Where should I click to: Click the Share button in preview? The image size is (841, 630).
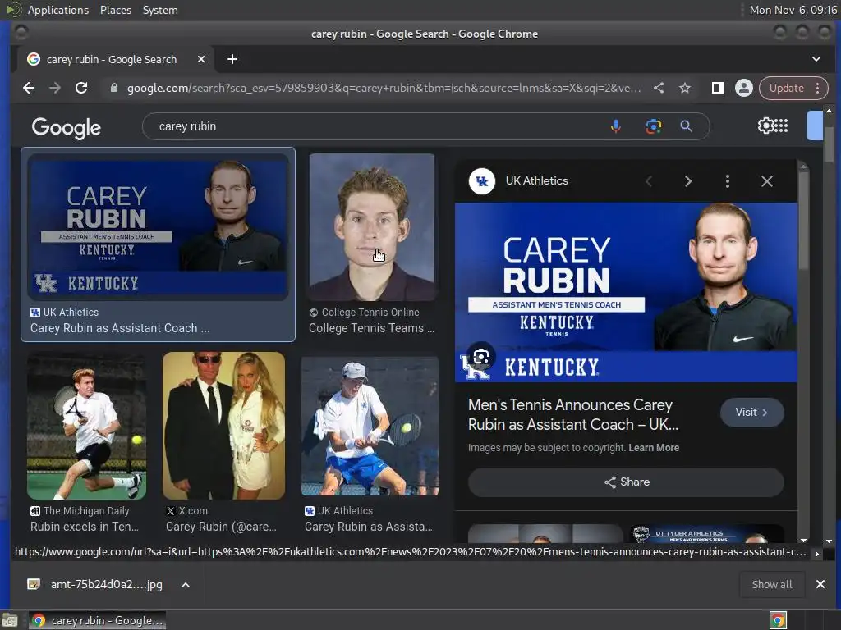(x=626, y=482)
